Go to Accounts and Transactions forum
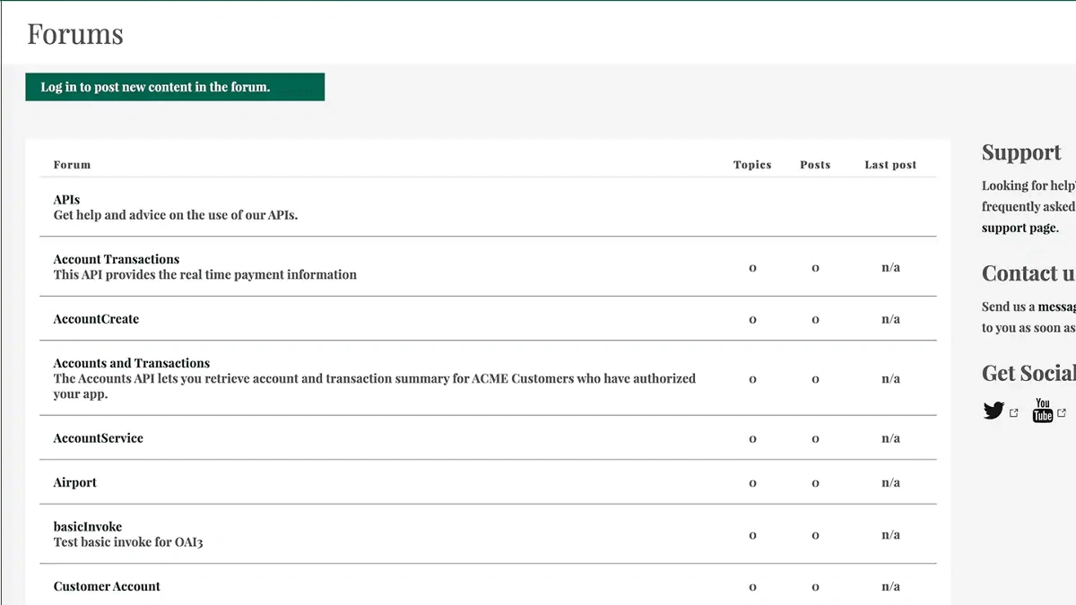1076x605 pixels. tap(132, 363)
